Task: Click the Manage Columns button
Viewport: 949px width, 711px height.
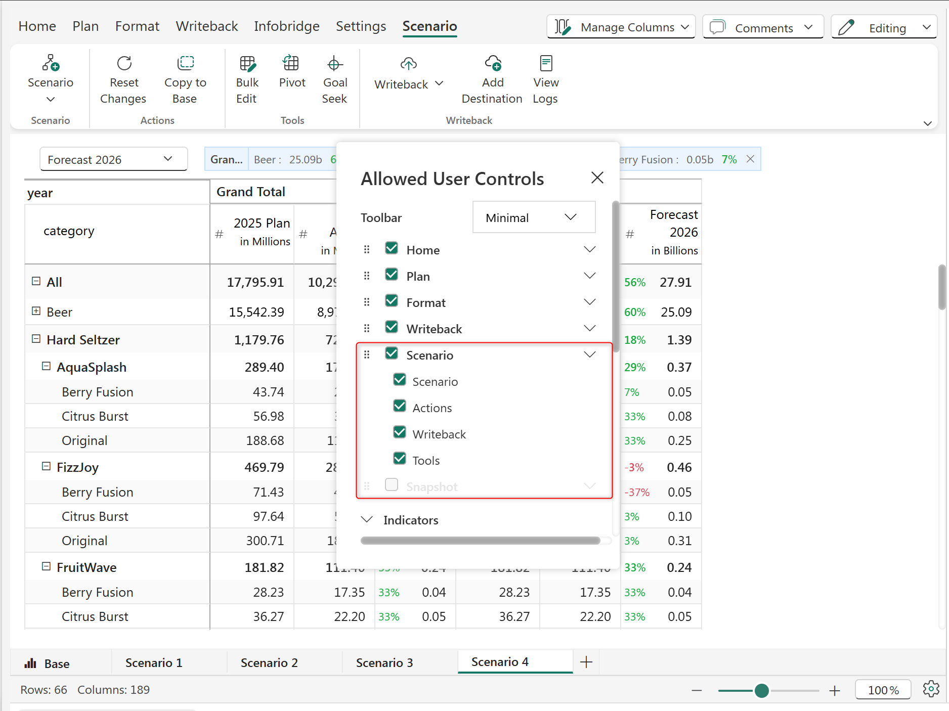Action: [x=621, y=27]
